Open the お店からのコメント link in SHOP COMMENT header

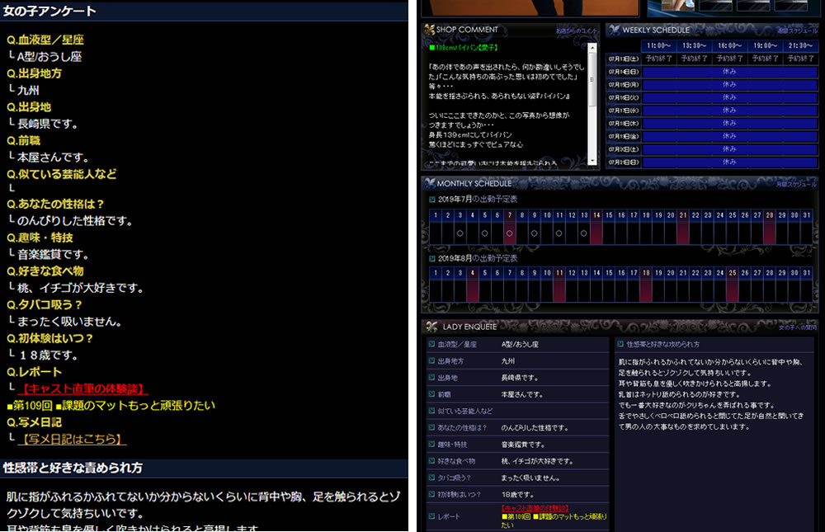[x=577, y=31]
